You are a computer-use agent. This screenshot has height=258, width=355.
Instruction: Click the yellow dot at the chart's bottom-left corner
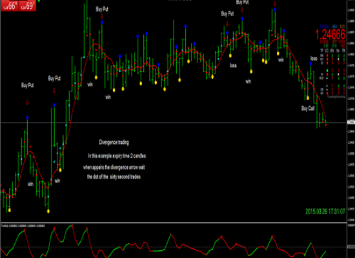pyautogui.click(x=10, y=210)
